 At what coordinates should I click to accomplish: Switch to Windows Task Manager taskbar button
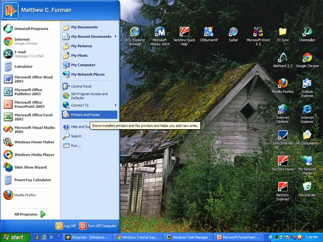click(189, 237)
